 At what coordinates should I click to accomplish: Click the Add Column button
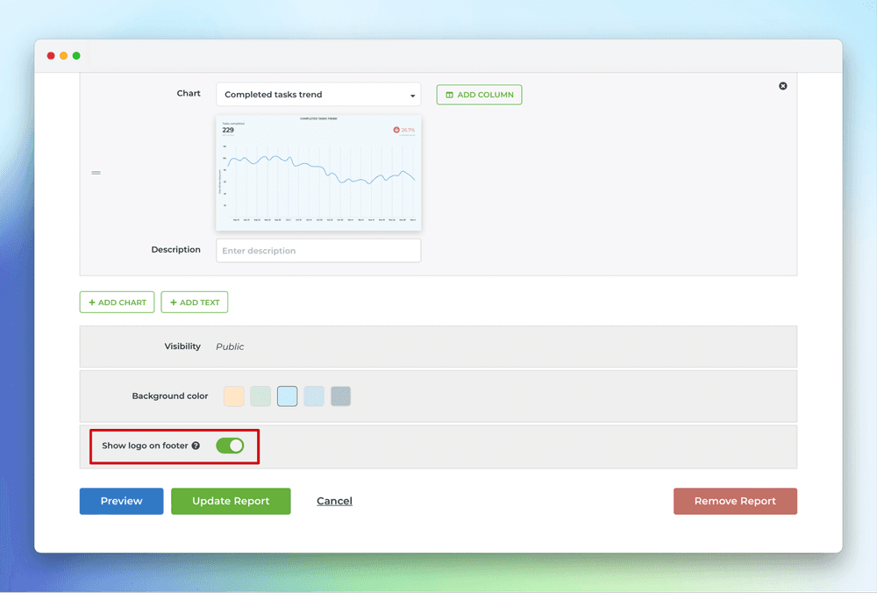tap(480, 95)
